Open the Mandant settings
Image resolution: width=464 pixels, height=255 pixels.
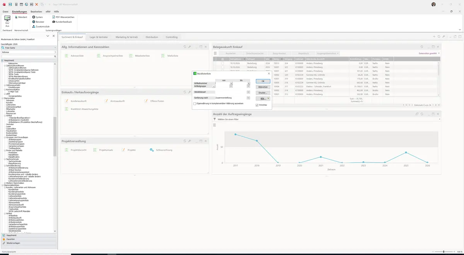20,17
